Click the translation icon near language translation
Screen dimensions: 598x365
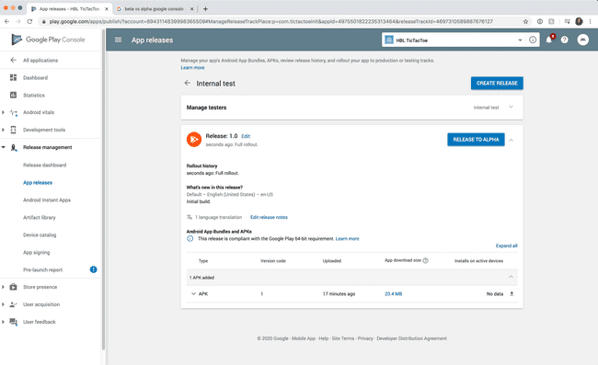pos(190,217)
